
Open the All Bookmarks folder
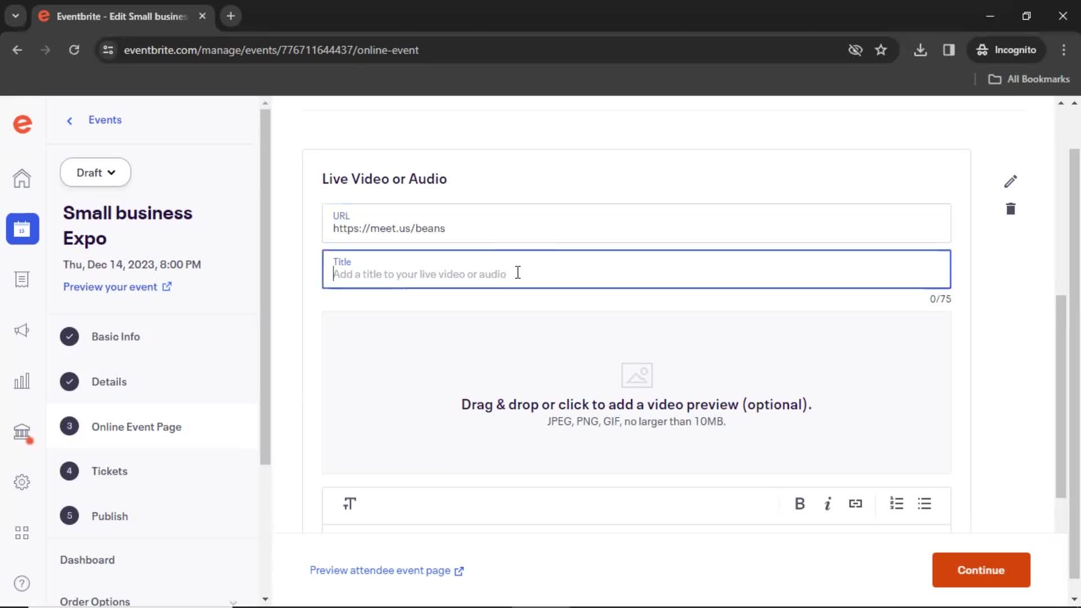[x=1029, y=79]
